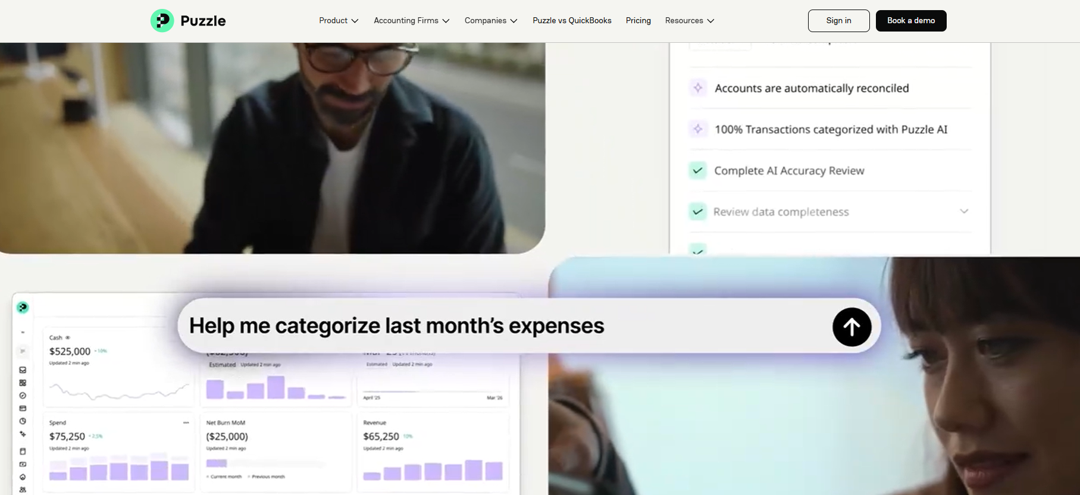Click the cash bill icon in the sidebar
This screenshot has width=1080, height=495.
click(23, 464)
